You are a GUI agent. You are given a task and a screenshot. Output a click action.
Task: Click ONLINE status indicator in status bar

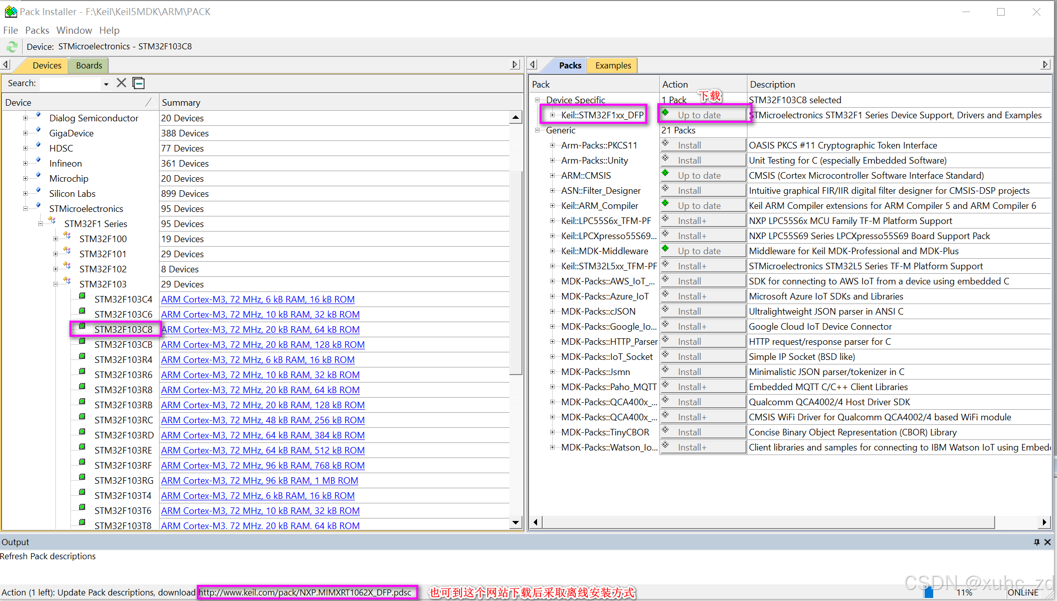[1023, 592]
